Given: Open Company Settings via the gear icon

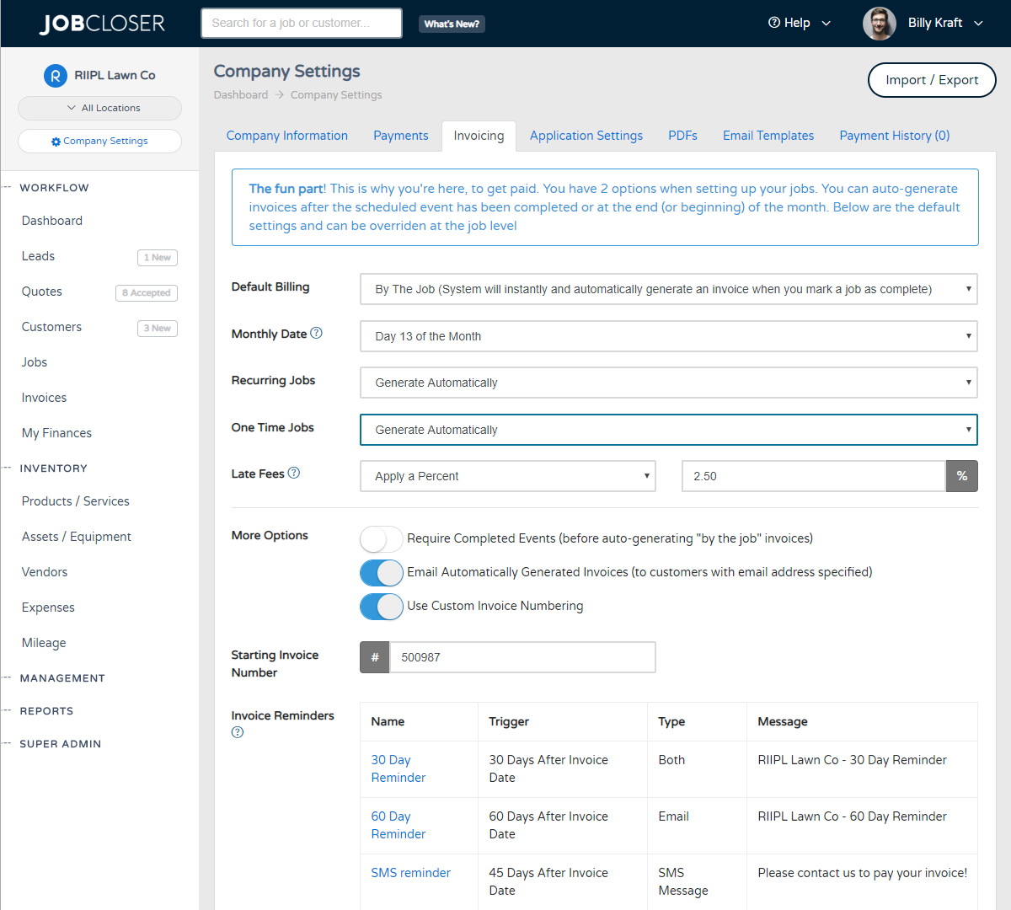Looking at the screenshot, I should click(x=56, y=141).
